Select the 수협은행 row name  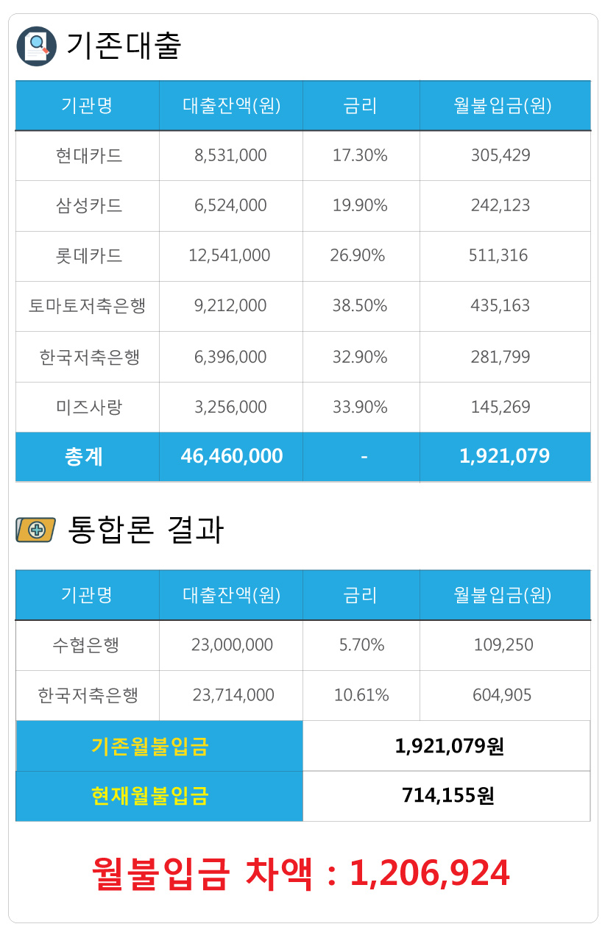click(86, 645)
